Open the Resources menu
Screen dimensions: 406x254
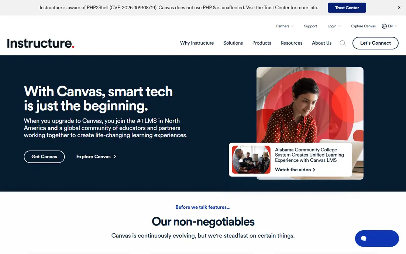pyautogui.click(x=292, y=43)
